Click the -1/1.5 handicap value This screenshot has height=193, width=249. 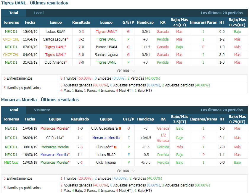145,47
